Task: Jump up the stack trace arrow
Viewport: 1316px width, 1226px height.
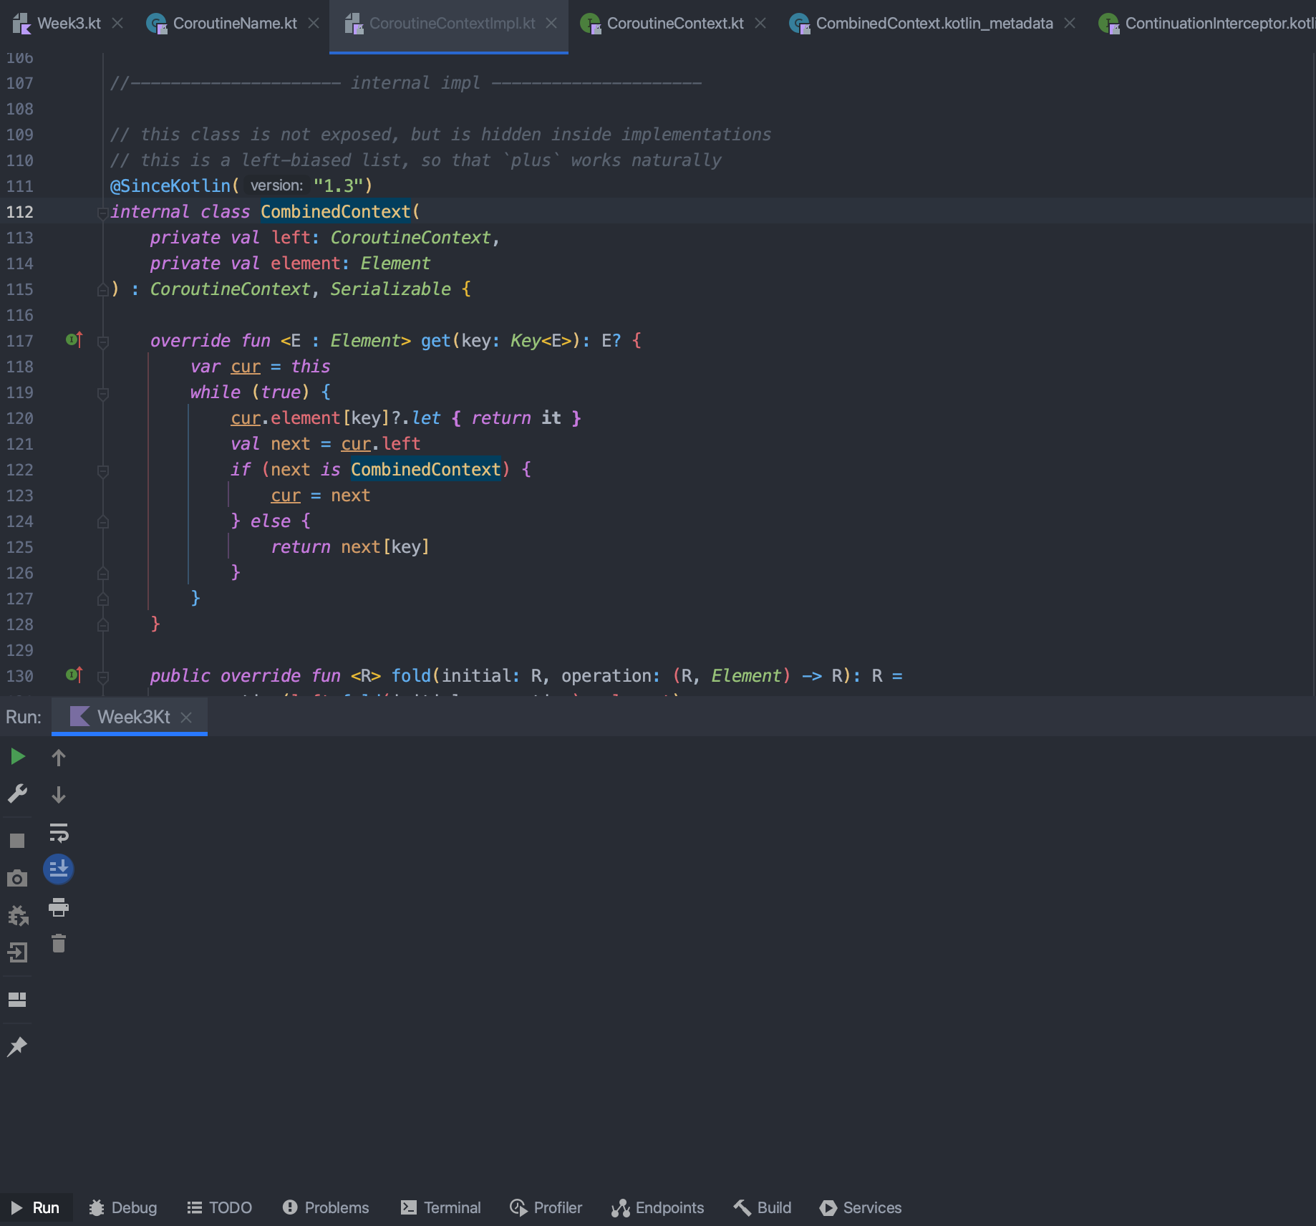Action: [x=59, y=757]
